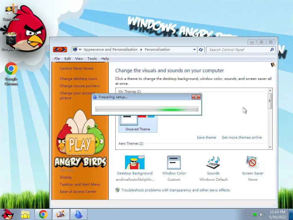Click the Troubleshoot transparency and Aero effects link
This screenshot has height=220, width=293.
point(175,190)
